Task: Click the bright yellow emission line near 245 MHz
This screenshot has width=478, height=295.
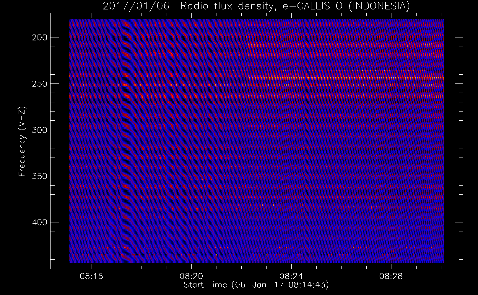Action: click(345, 78)
